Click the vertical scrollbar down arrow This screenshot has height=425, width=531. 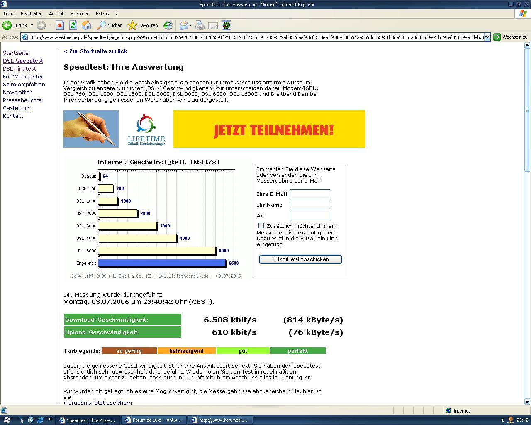click(527, 401)
